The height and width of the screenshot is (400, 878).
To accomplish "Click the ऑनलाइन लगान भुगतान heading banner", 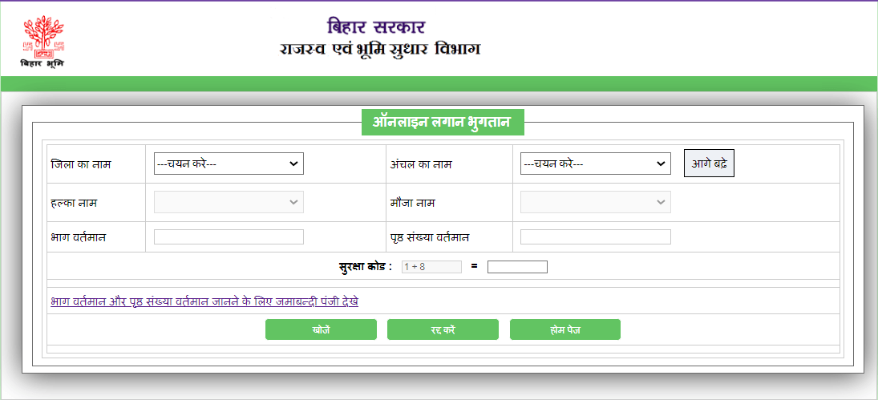I will tap(443, 122).
